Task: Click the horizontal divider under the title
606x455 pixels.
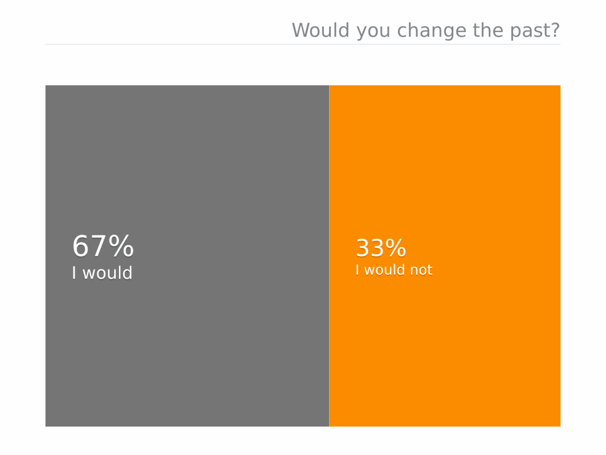Action: pos(303,44)
